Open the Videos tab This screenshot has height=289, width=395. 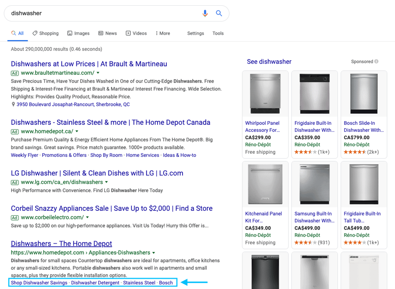pos(136,33)
